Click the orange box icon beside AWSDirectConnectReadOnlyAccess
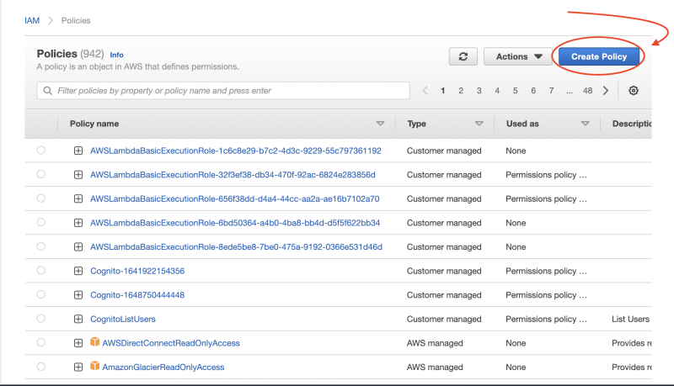Viewport: 674px width, 386px height. pos(94,341)
